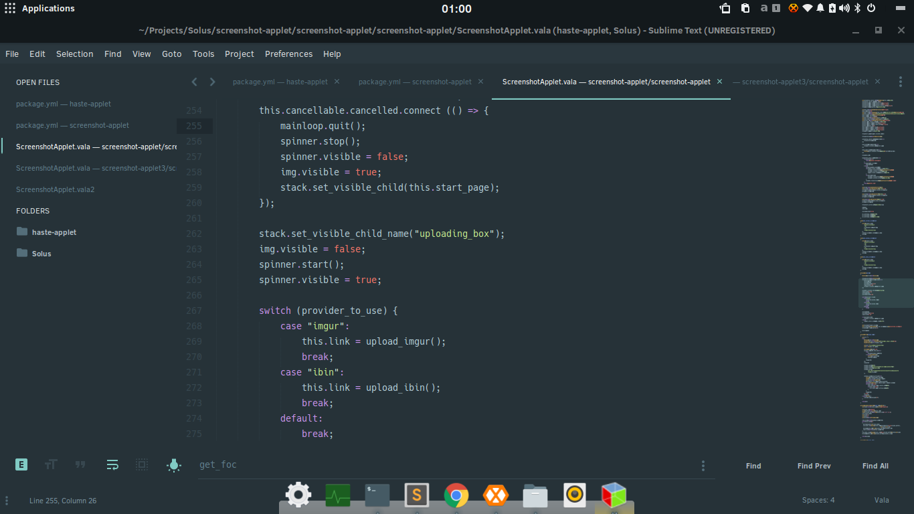Open the find history dropdown dots
This screenshot has height=514, width=914.
(x=703, y=466)
